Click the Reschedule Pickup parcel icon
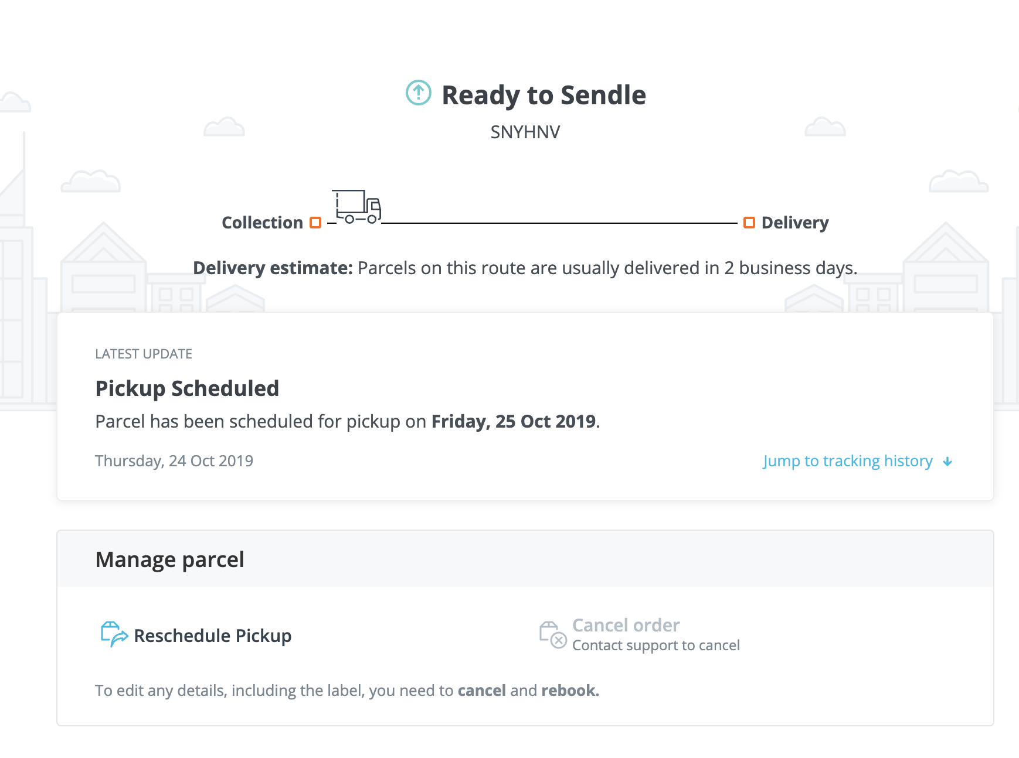The height and width of the screenshot is (758, 1019). pos(114,634)
